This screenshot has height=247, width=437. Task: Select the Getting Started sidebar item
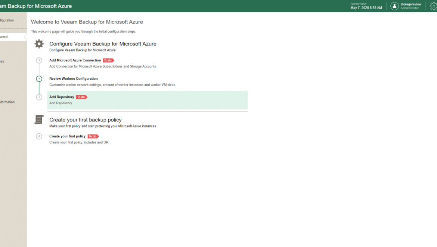click(13, 37)
